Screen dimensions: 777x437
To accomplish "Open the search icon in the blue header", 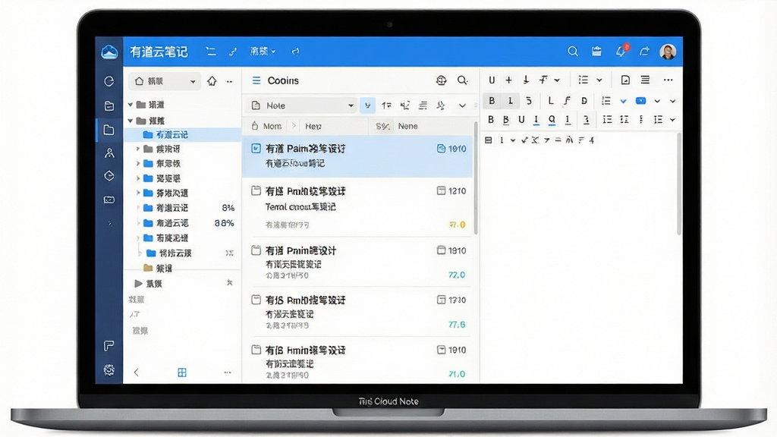I will 573,51.
